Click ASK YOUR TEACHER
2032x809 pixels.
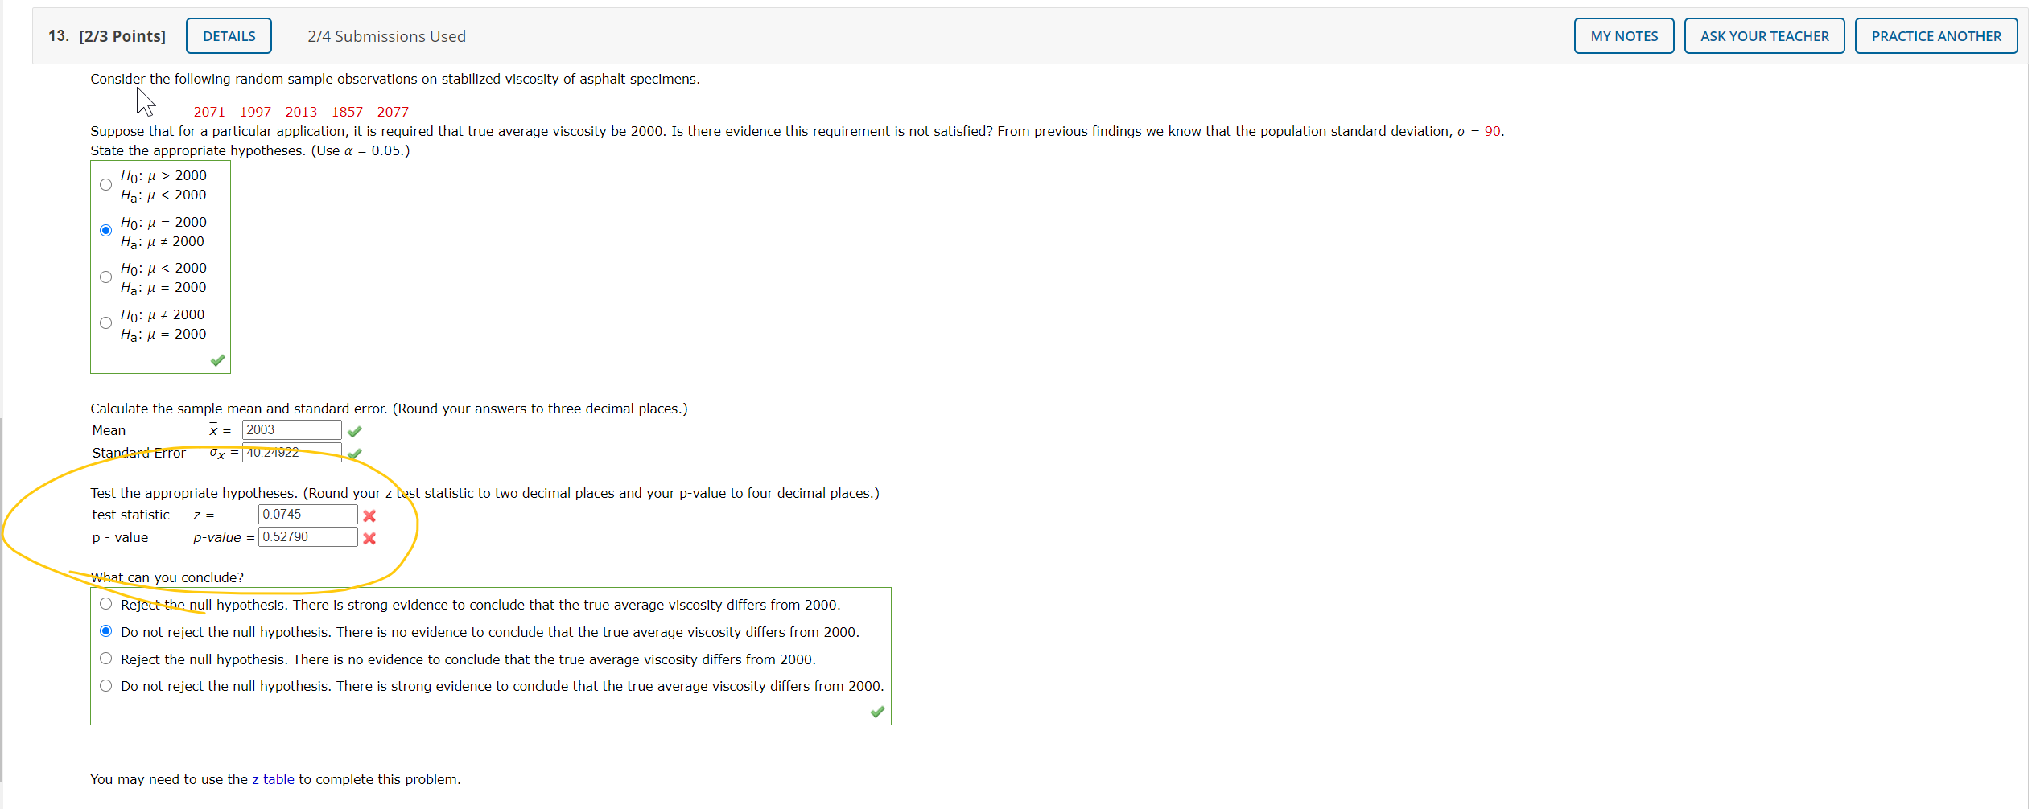click(x=1763, y=35)
